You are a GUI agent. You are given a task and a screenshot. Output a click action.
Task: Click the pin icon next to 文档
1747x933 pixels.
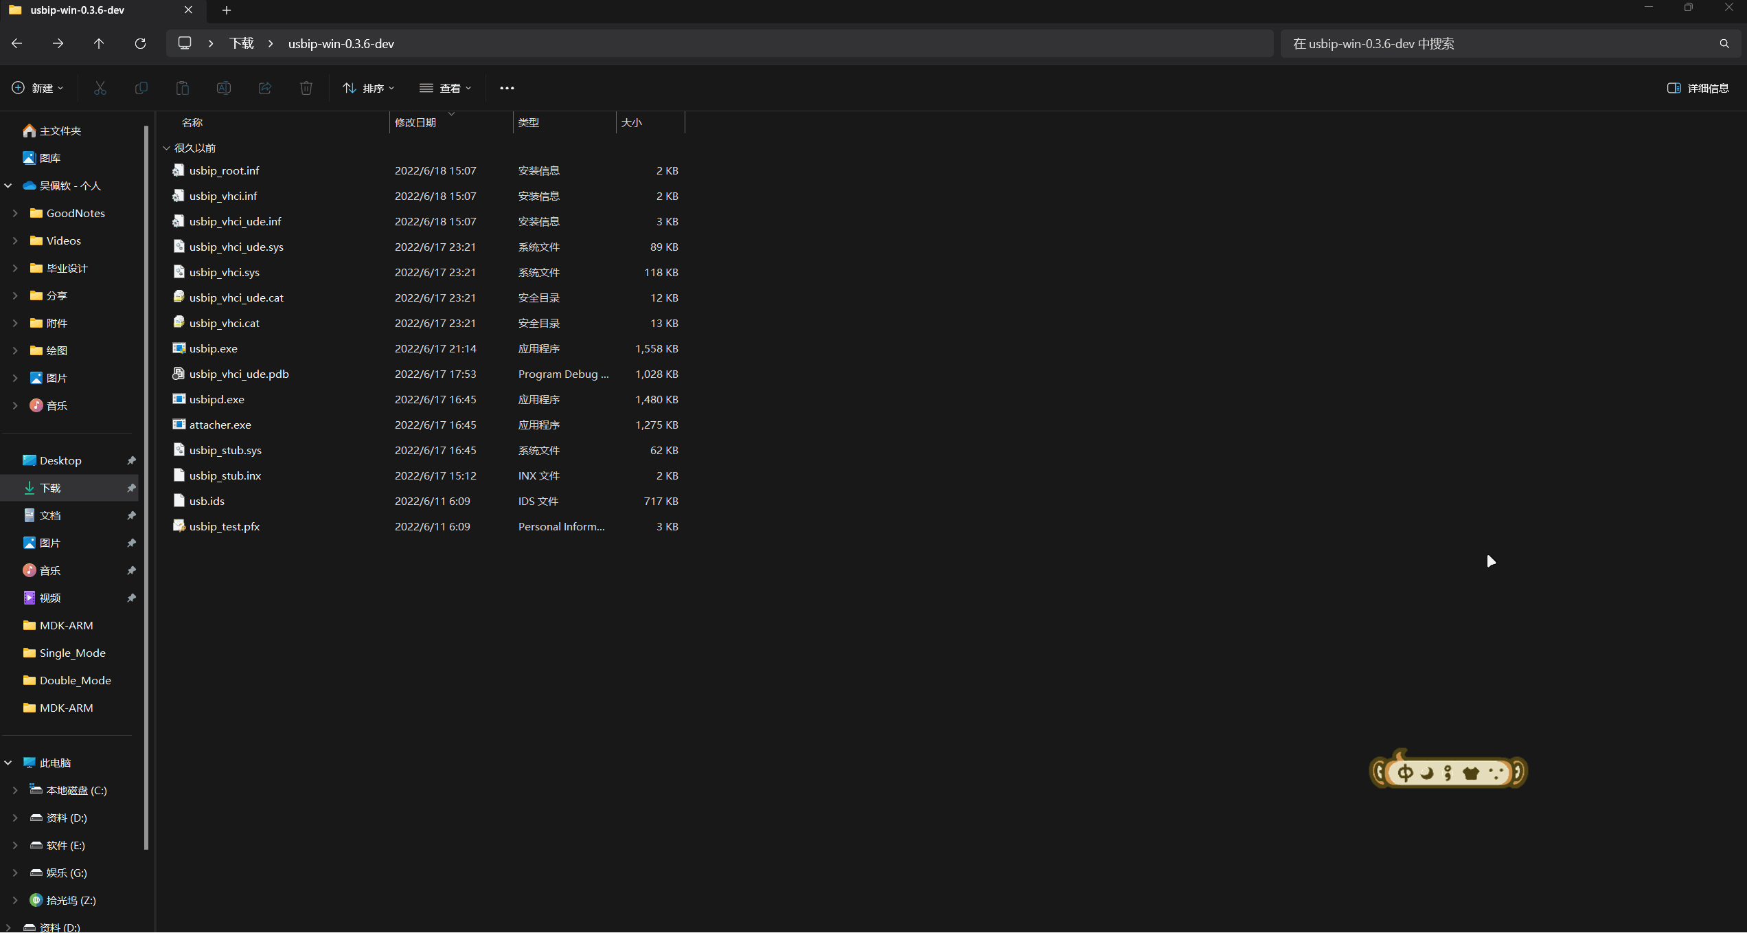click(x=131, y=515)
